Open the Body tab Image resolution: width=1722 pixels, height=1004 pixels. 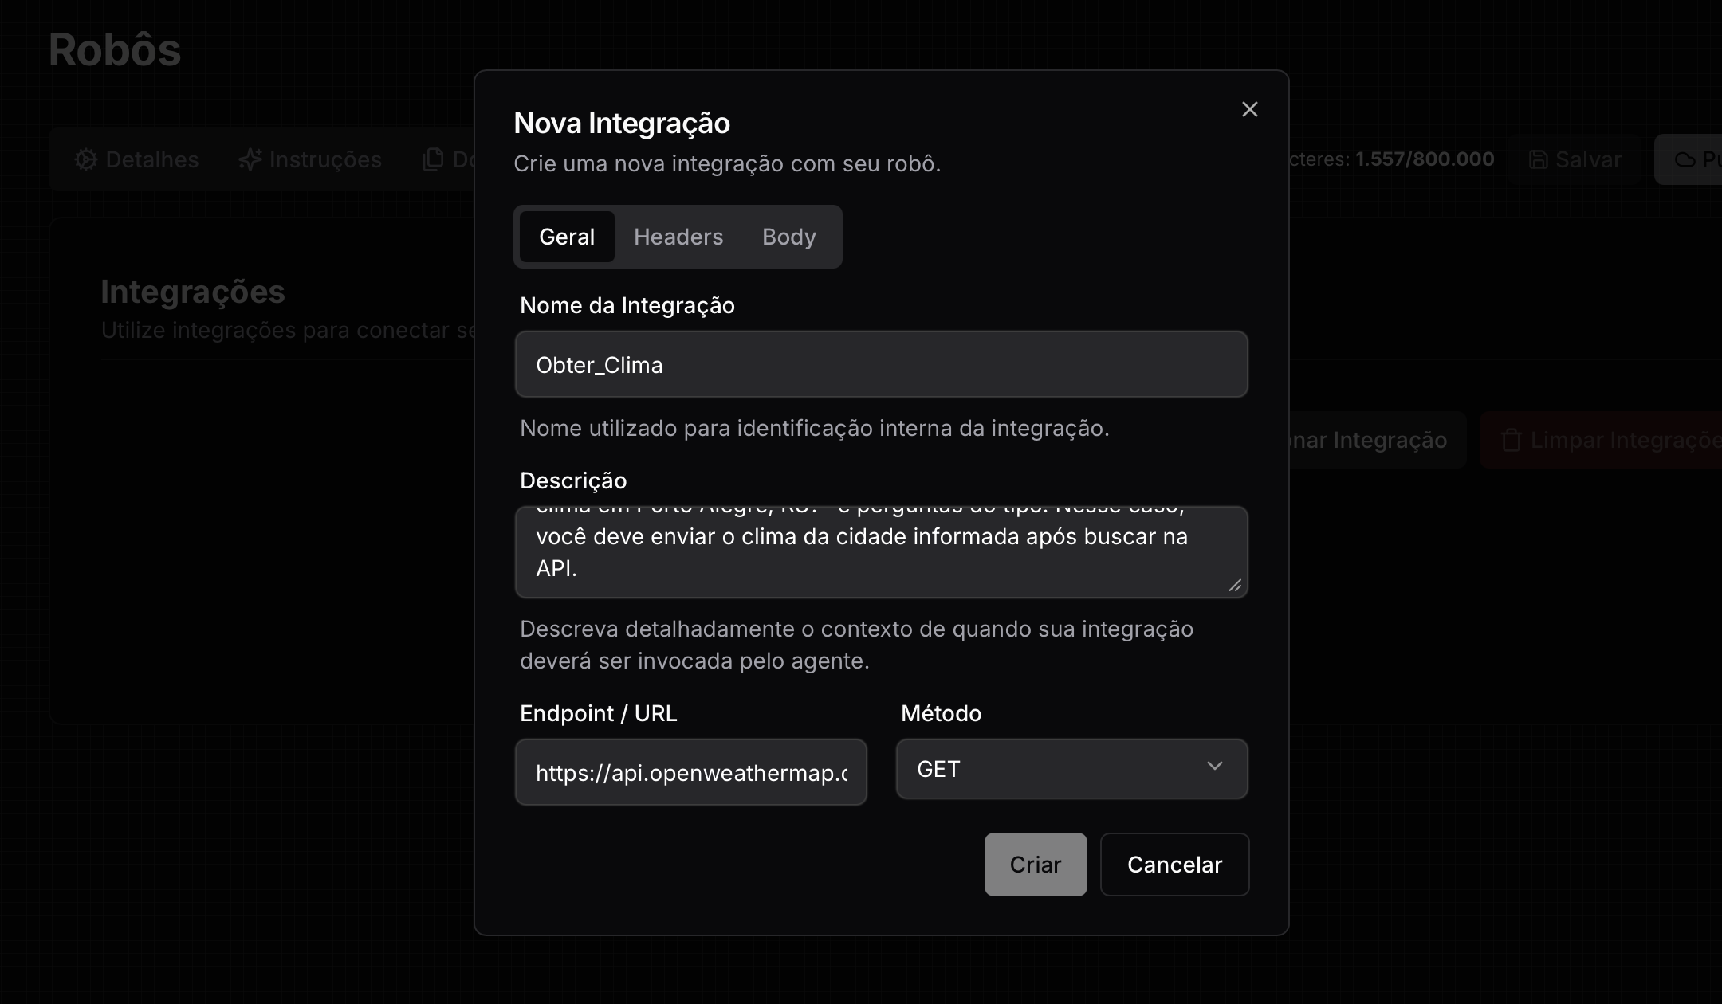tap(788, 237)
